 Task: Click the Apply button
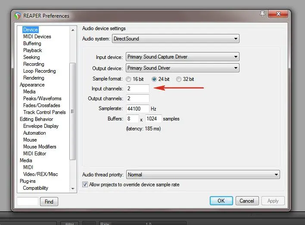tap(273, 201)
